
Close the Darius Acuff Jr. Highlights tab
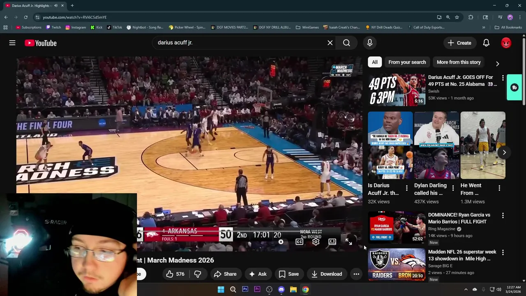coord(62,5)
